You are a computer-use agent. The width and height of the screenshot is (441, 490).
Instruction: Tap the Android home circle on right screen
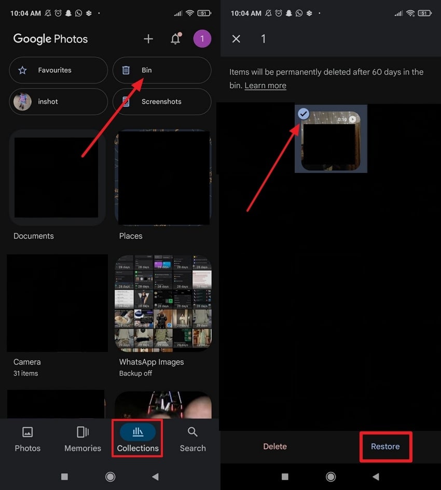[x=331, y=477]
